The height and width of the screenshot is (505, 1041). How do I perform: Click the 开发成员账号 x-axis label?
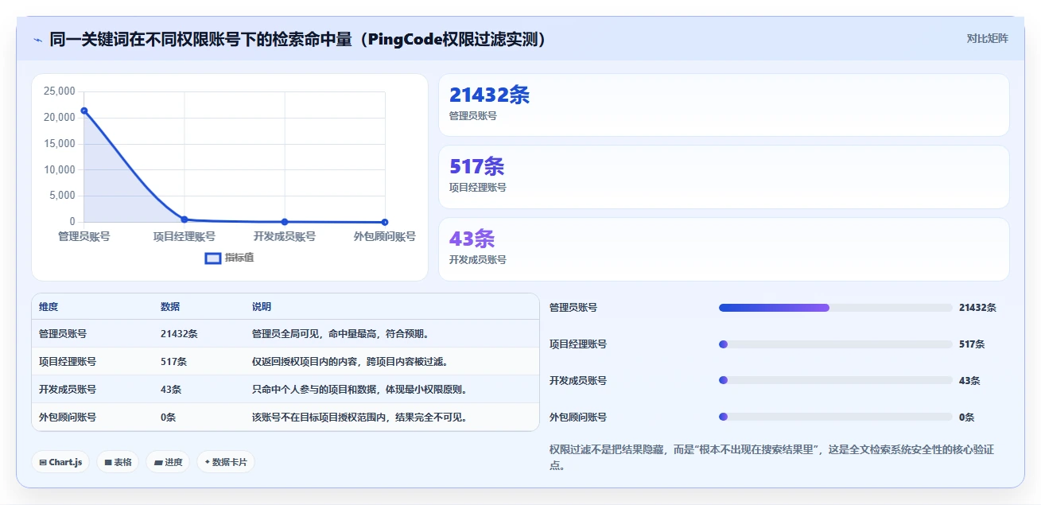[285, 236]
